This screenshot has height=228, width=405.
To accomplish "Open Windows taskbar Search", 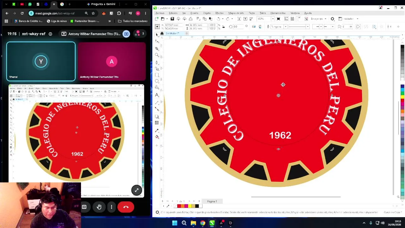I will [184, 223].
